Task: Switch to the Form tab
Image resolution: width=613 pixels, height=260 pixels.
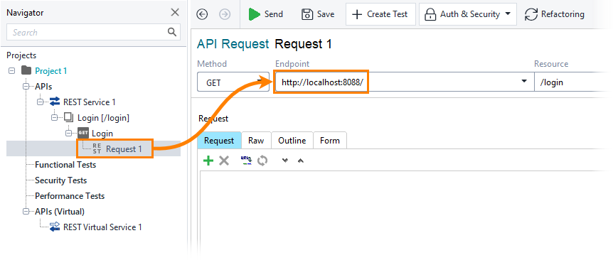Action: click(330, 140)
